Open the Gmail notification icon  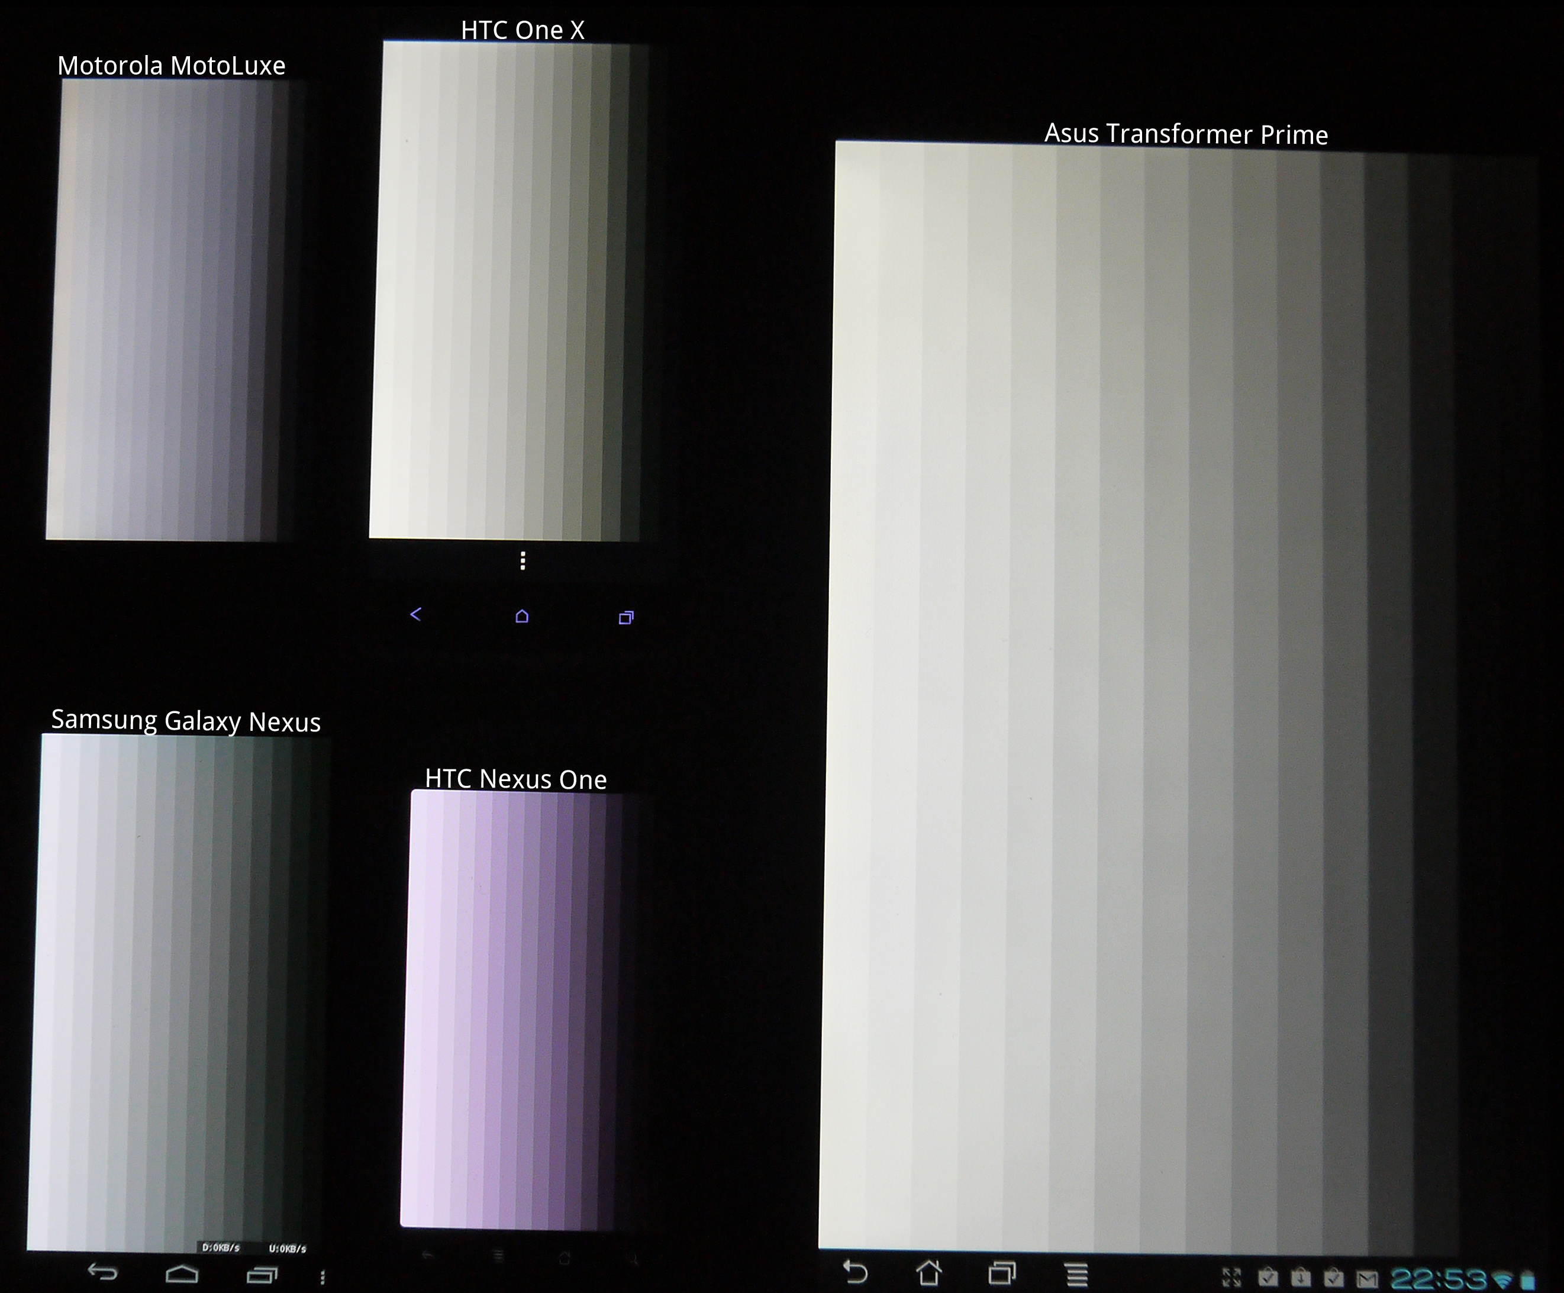click(x=1368, y=1279)
